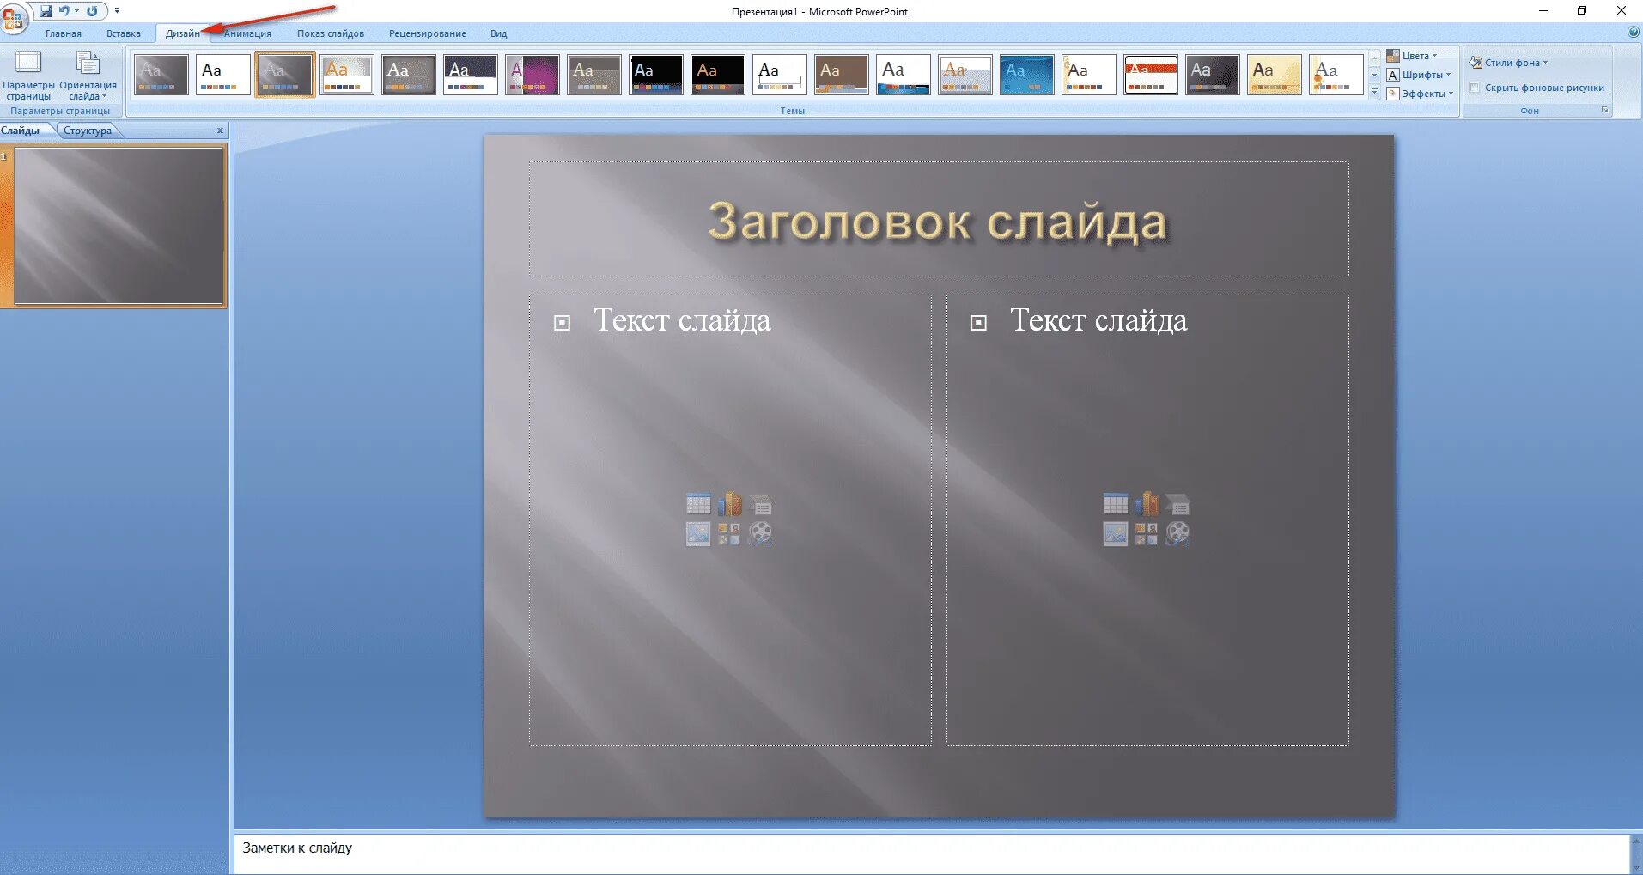1643x875 pixels.
Task: Insert SmartArt icon in right content placeholder
Action: click(x=1177, y=504)
